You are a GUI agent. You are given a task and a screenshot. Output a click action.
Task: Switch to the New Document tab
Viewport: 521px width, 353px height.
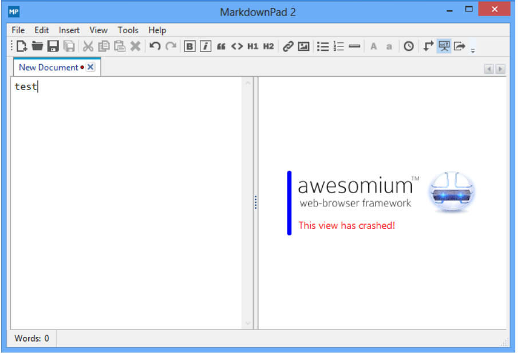click(49, 67)
